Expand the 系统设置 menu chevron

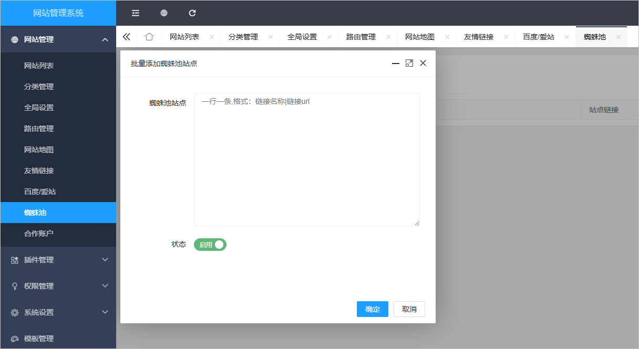[105, 312]
